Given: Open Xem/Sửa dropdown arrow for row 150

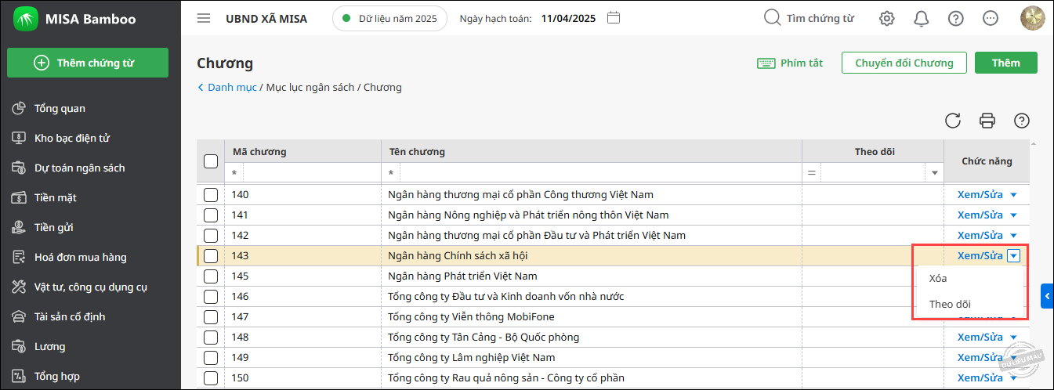Looking at the screenshot, I should pos(1014,378).
